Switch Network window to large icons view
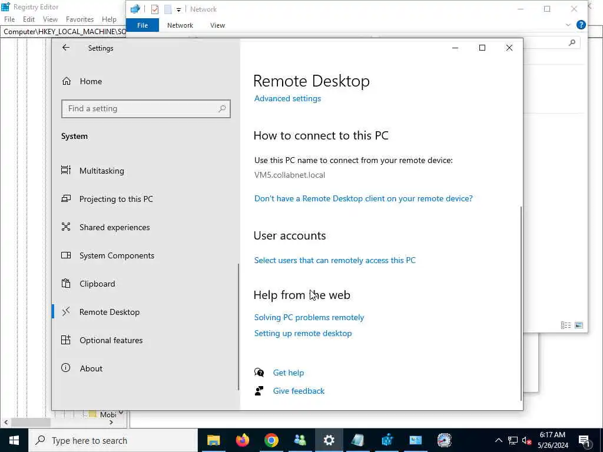 click(579, 325)
